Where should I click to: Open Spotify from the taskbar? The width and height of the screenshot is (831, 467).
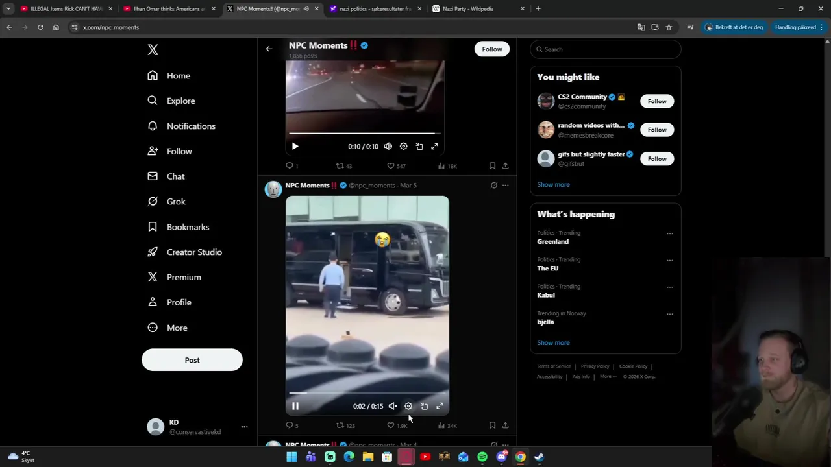pos(482,457)
